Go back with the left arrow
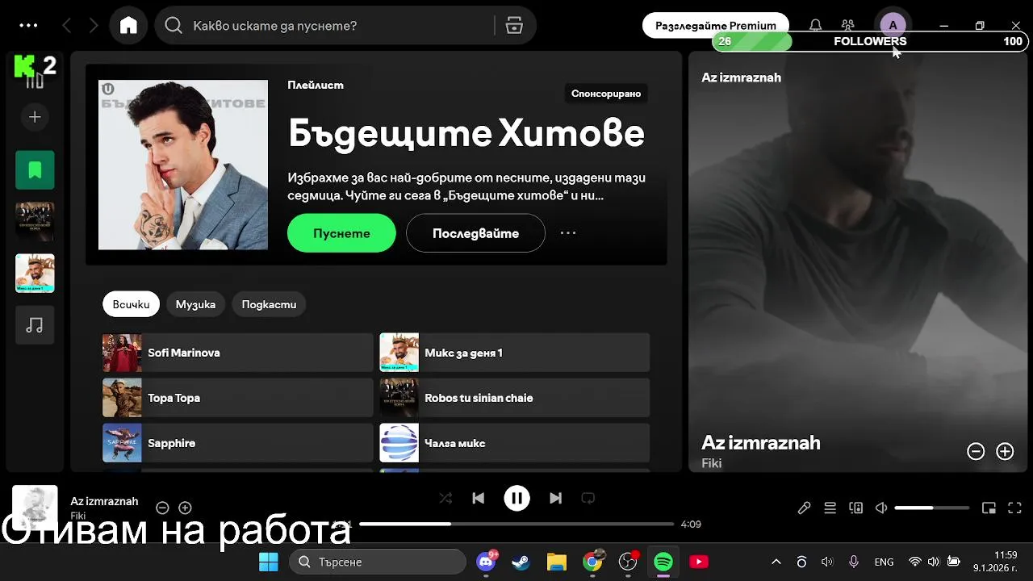 click(x=67, y=26)
